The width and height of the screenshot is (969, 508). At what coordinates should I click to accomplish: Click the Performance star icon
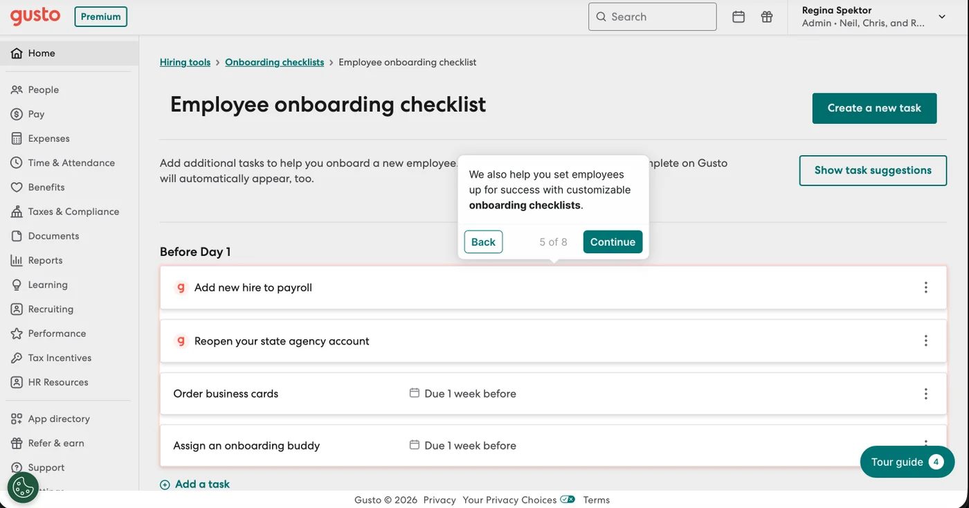[x=17, y=334]
